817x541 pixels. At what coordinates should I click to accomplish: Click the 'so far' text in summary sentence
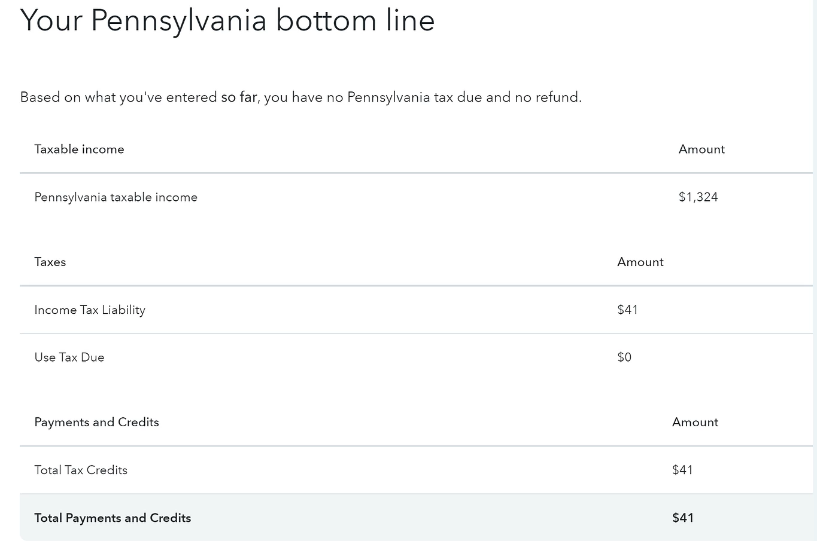(x=239, y=97)
